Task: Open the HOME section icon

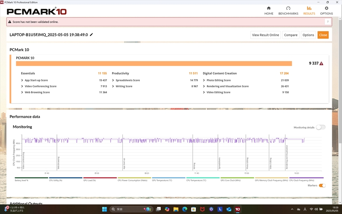Action: click(269, 8)
